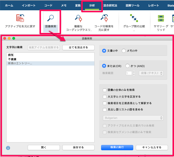Click the アクティブ化を元に戻す icon
The height and width of the screenshot is (157, 174).
[x=20, y=18]
